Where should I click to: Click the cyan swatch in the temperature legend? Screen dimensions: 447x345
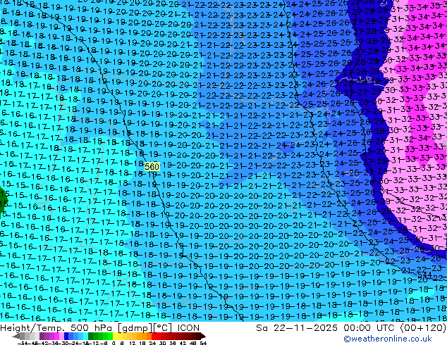pyautogui.click(x=85, y=337)
